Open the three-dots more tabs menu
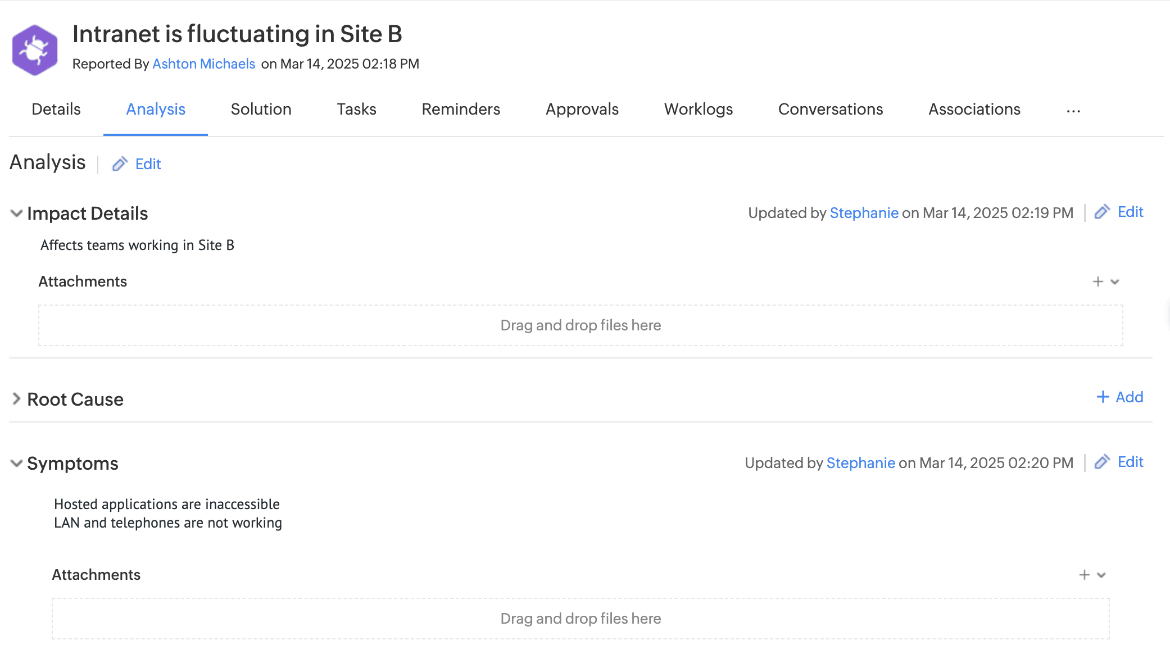Screen dimensions: 1170x663 point(1073,110)
